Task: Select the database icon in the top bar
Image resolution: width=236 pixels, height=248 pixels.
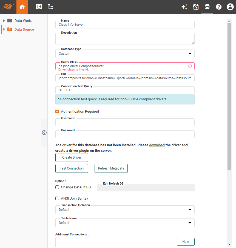Action: coord(207,7)
